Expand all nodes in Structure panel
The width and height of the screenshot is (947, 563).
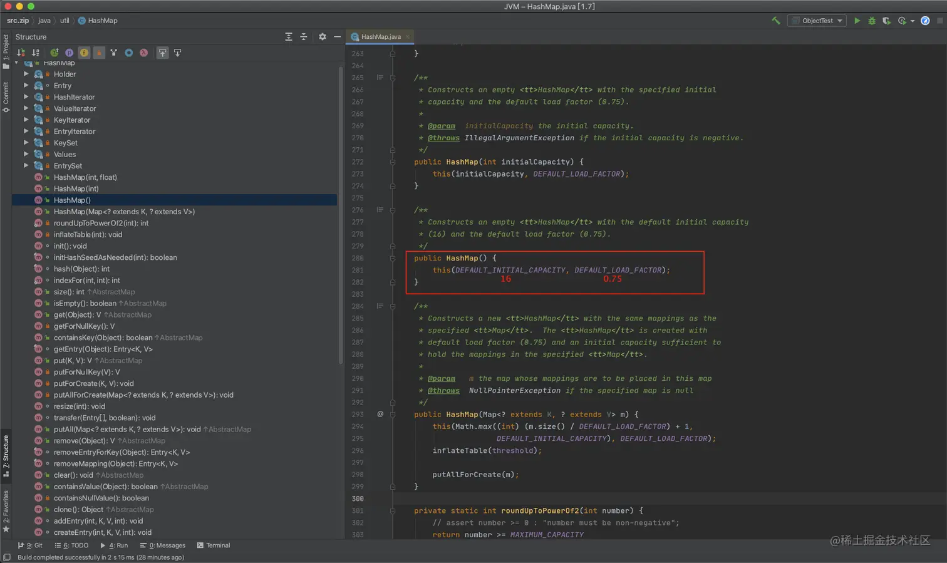coord(289,37)
